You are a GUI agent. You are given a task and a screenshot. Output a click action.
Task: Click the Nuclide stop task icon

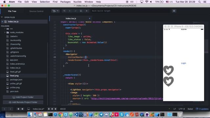click(x=87, y=11)
